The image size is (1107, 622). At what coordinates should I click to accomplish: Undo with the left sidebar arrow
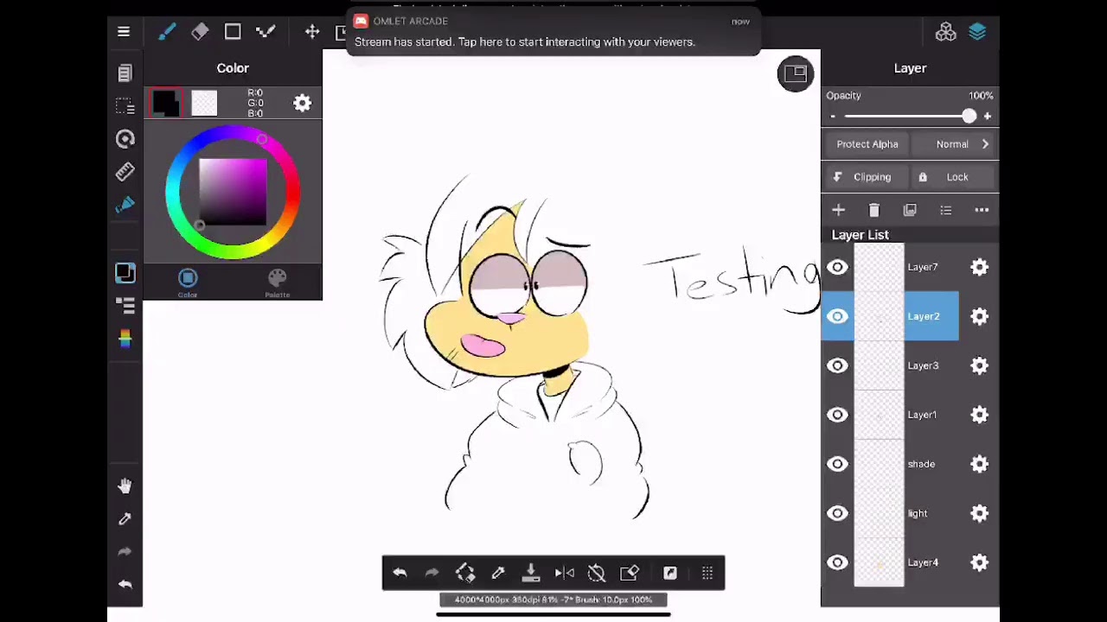[125, 585]
